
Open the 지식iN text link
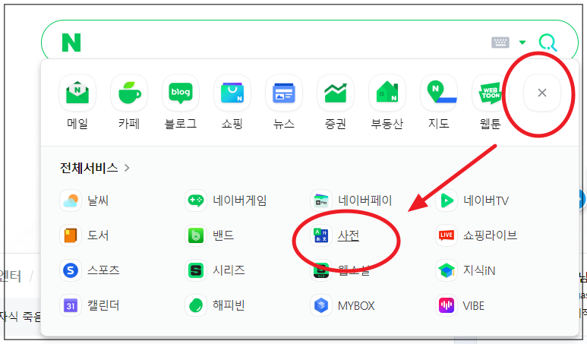click(479, 270)
